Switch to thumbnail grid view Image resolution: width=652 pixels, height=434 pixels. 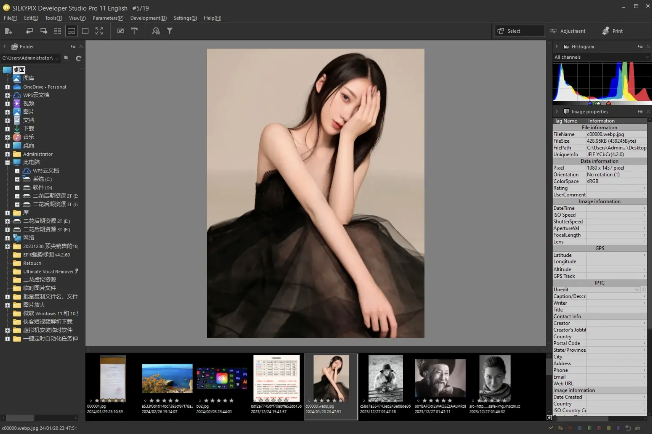[57, 31]
